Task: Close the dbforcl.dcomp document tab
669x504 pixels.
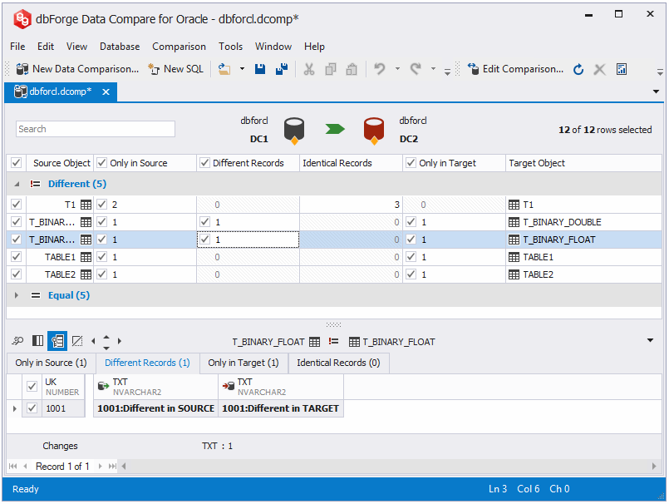Action: pos(106,91)
